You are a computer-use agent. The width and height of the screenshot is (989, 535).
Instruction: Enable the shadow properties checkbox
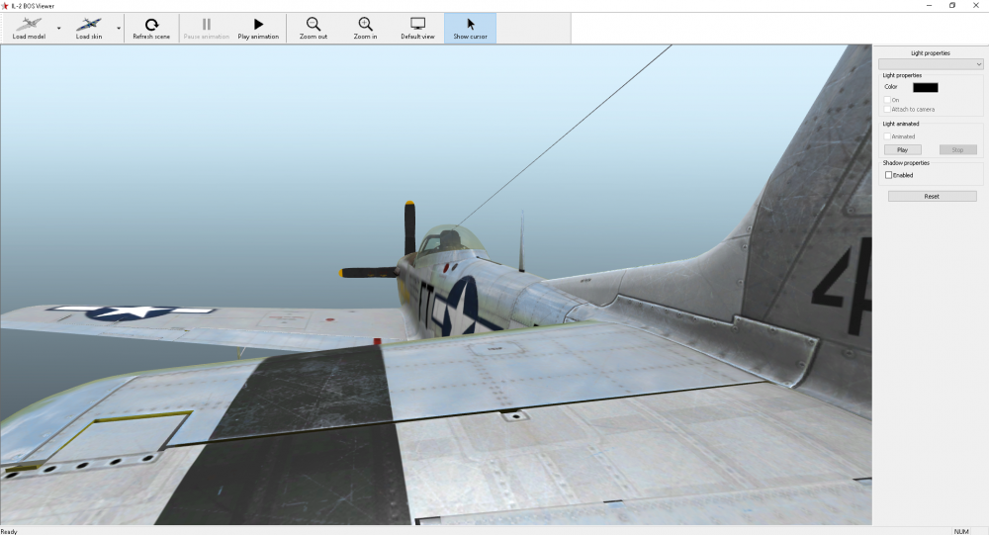point(888,175)
